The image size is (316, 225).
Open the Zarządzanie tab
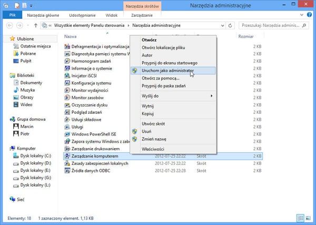142,15
